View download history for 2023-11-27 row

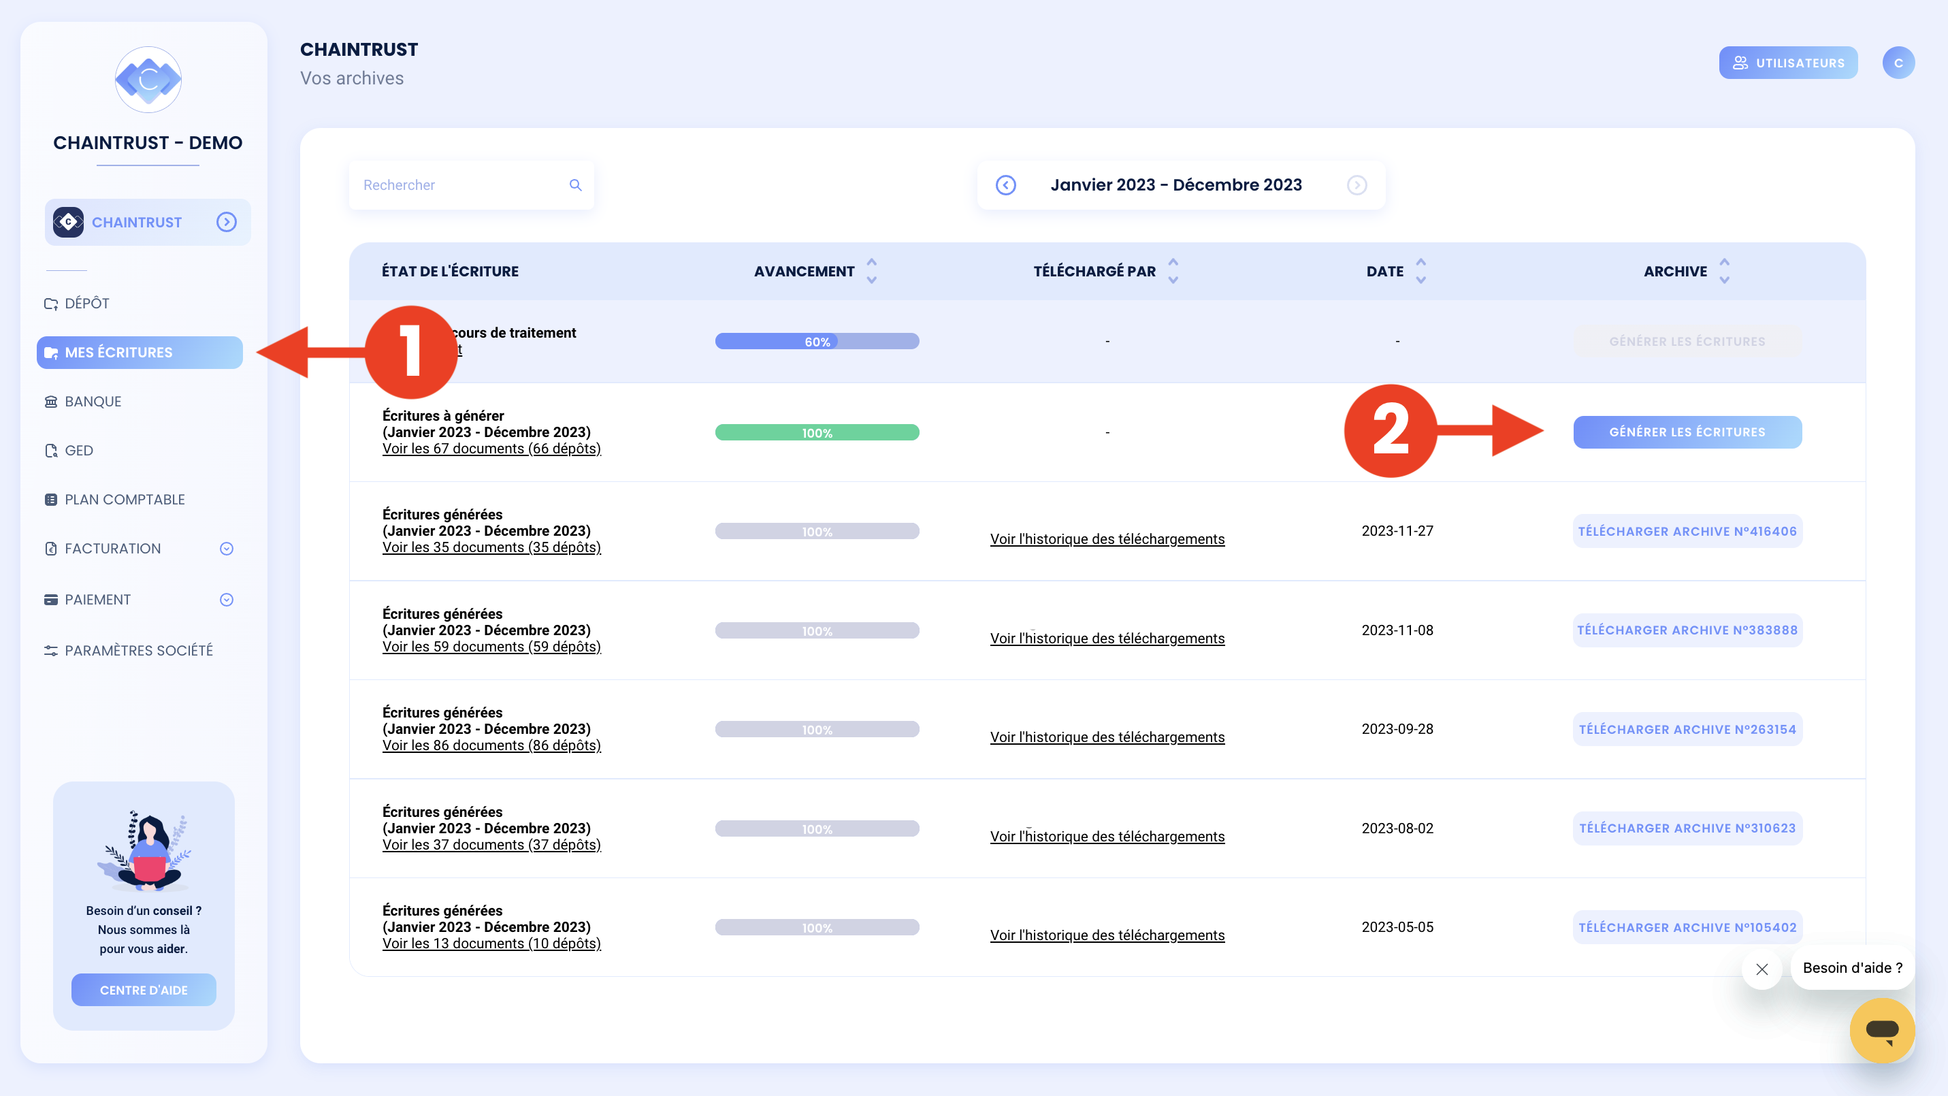click(1107, 539)
